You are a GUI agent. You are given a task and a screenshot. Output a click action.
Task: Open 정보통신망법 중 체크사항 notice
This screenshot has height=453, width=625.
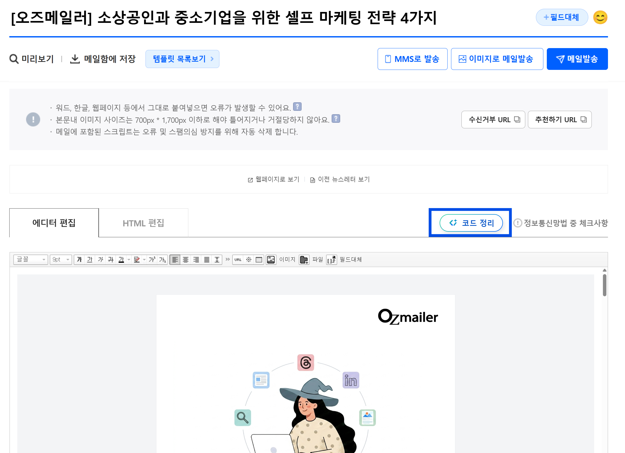pyautogui.click(x=561, y=223)
